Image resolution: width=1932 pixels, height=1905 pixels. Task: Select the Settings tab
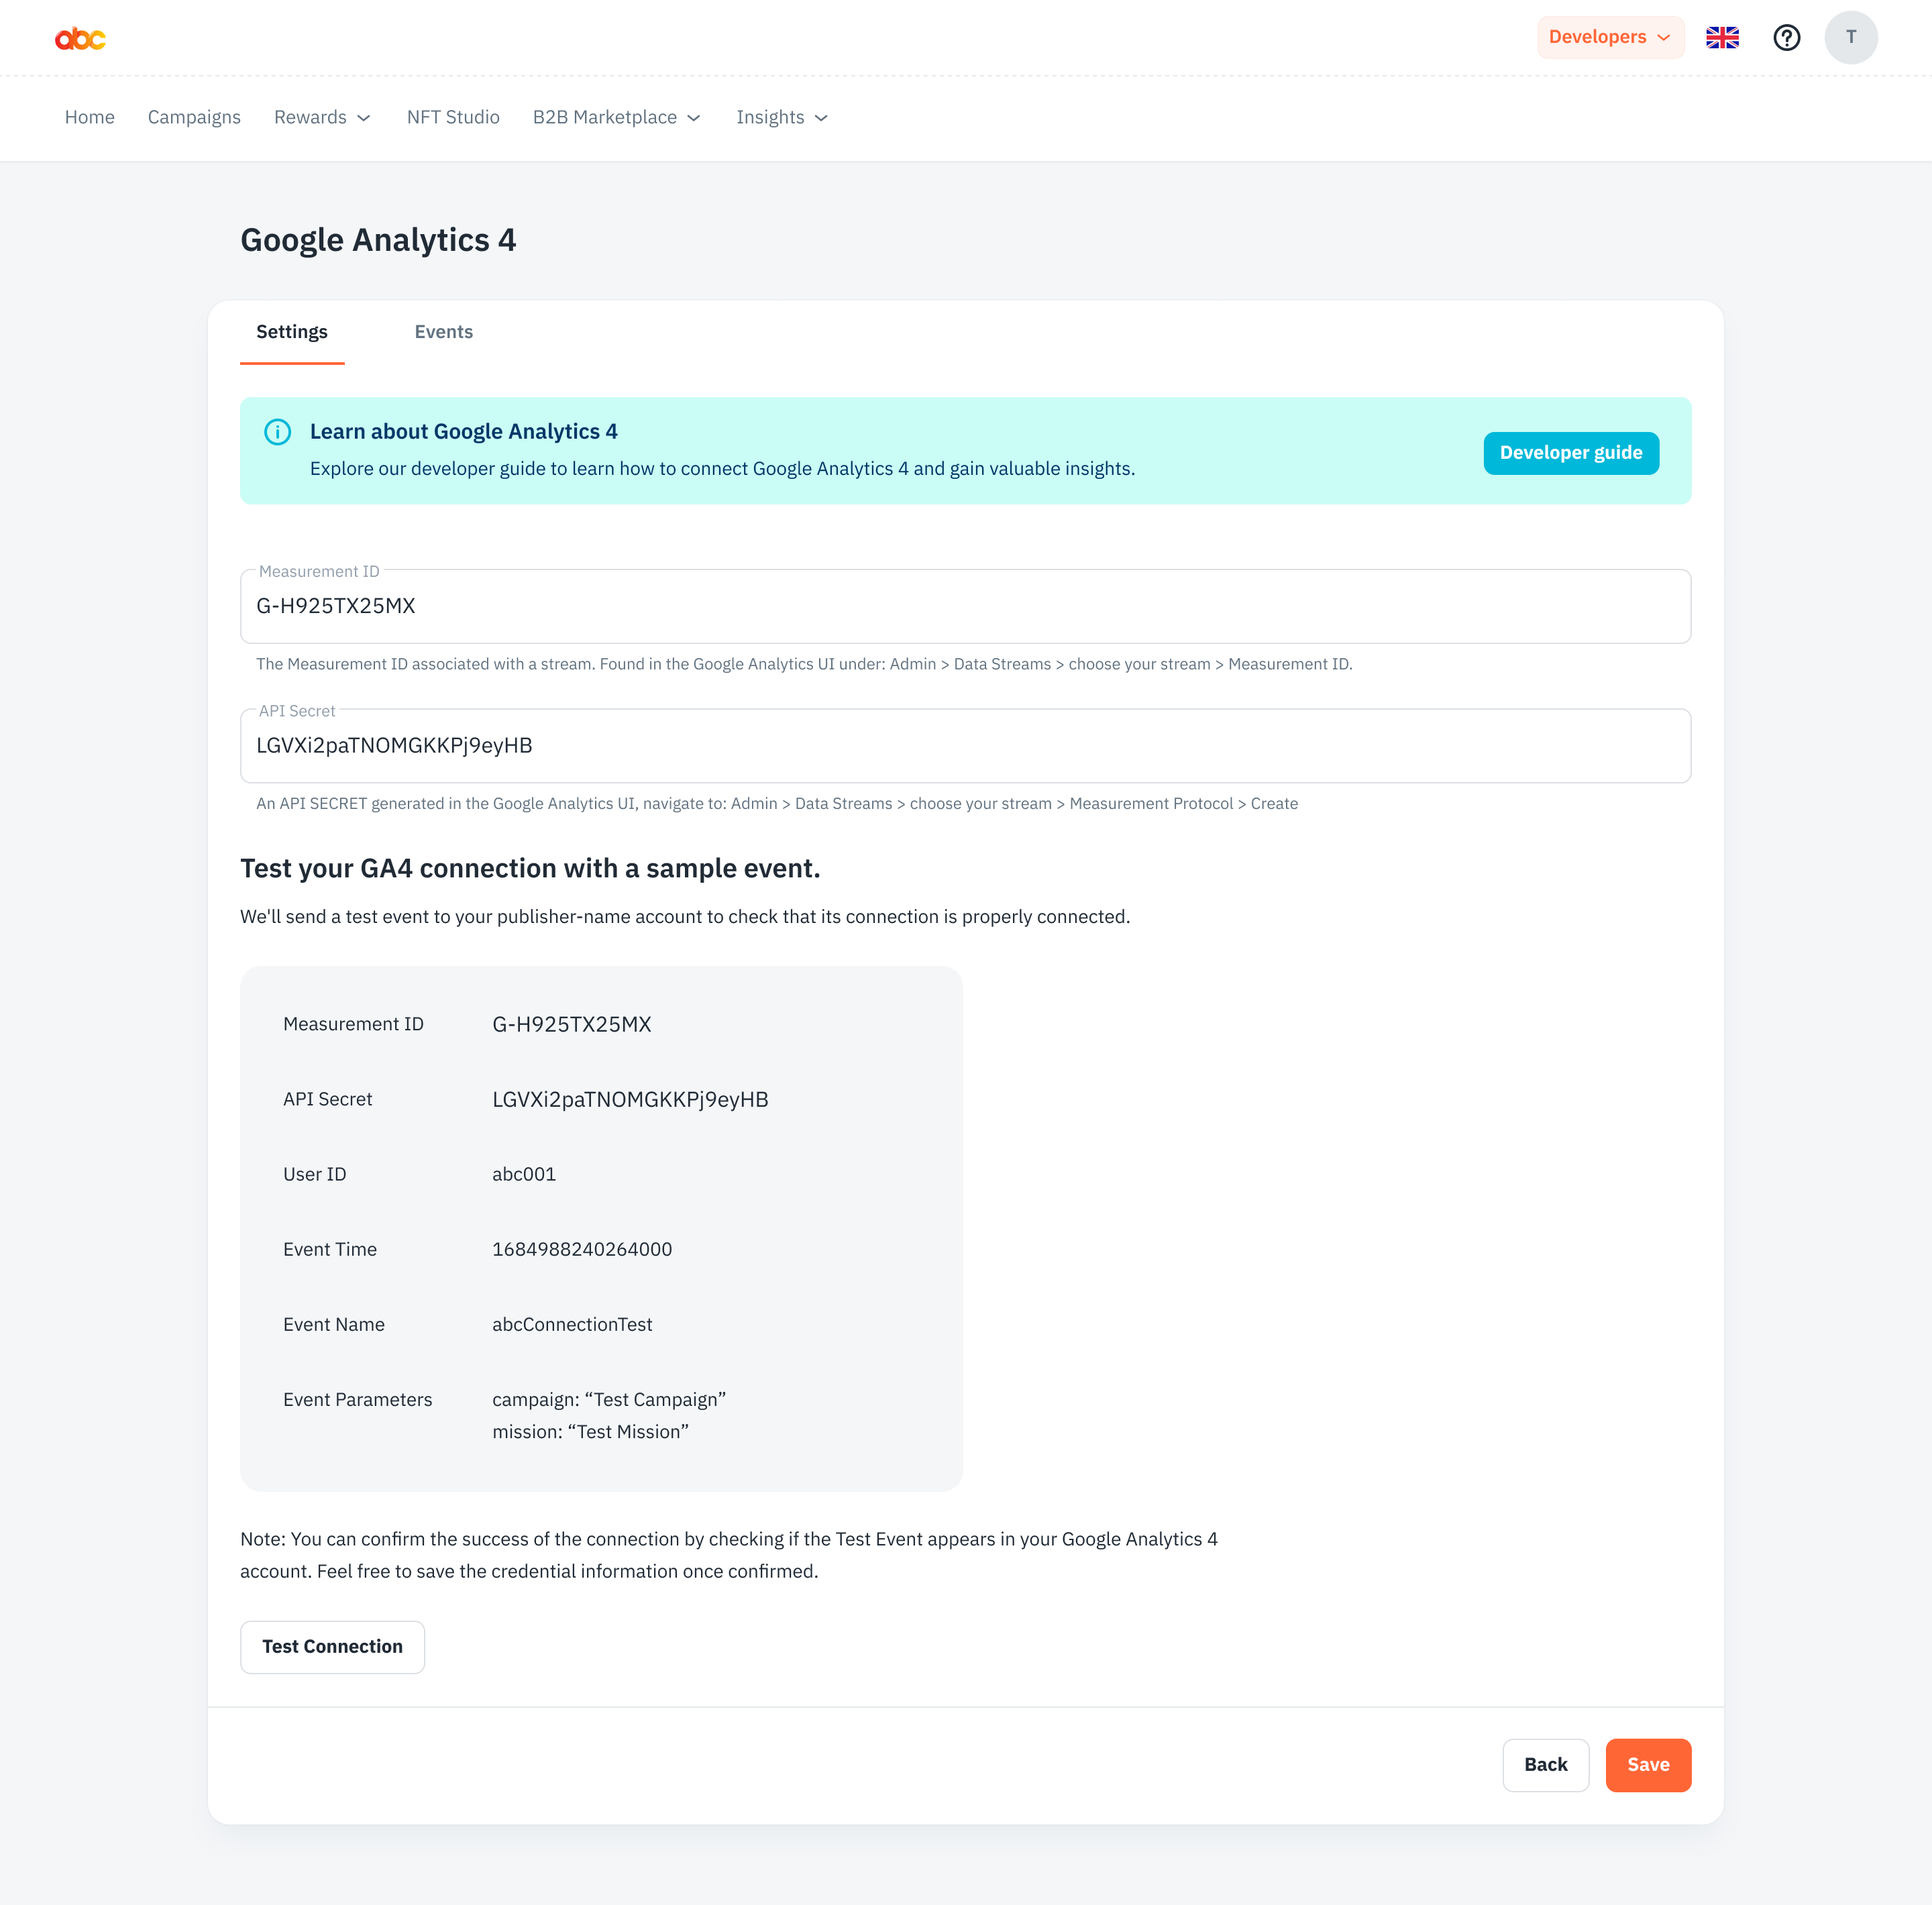[x=292, y=332]
